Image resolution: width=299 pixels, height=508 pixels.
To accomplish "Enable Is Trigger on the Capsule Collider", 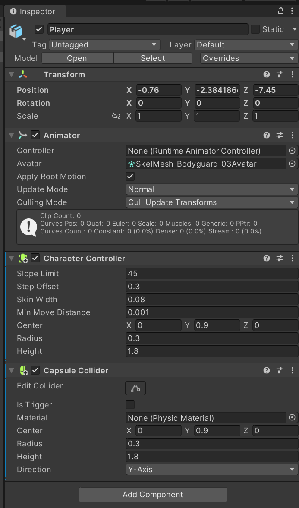I will click(x=130, y=404).
